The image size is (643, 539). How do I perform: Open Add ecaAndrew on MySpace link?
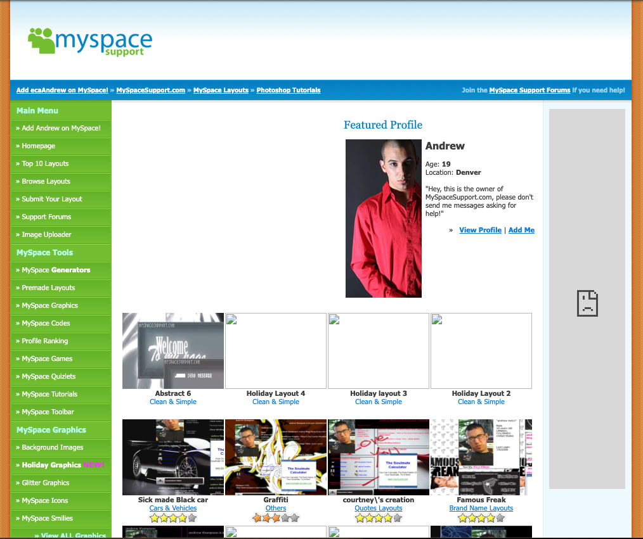pyautogui.click(x=62, y=90)
